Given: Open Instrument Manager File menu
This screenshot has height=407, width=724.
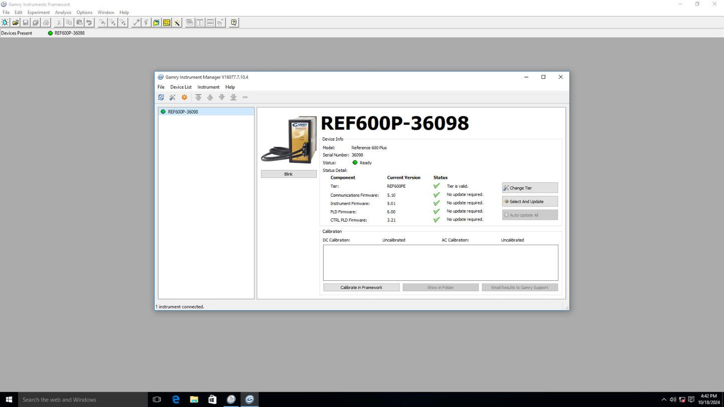Looking at the screenshot, I should (x=161, y=87).
